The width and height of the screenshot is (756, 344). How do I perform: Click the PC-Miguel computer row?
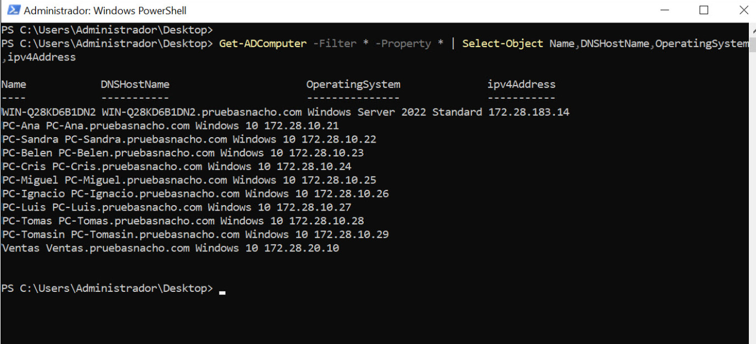[189, 180]
